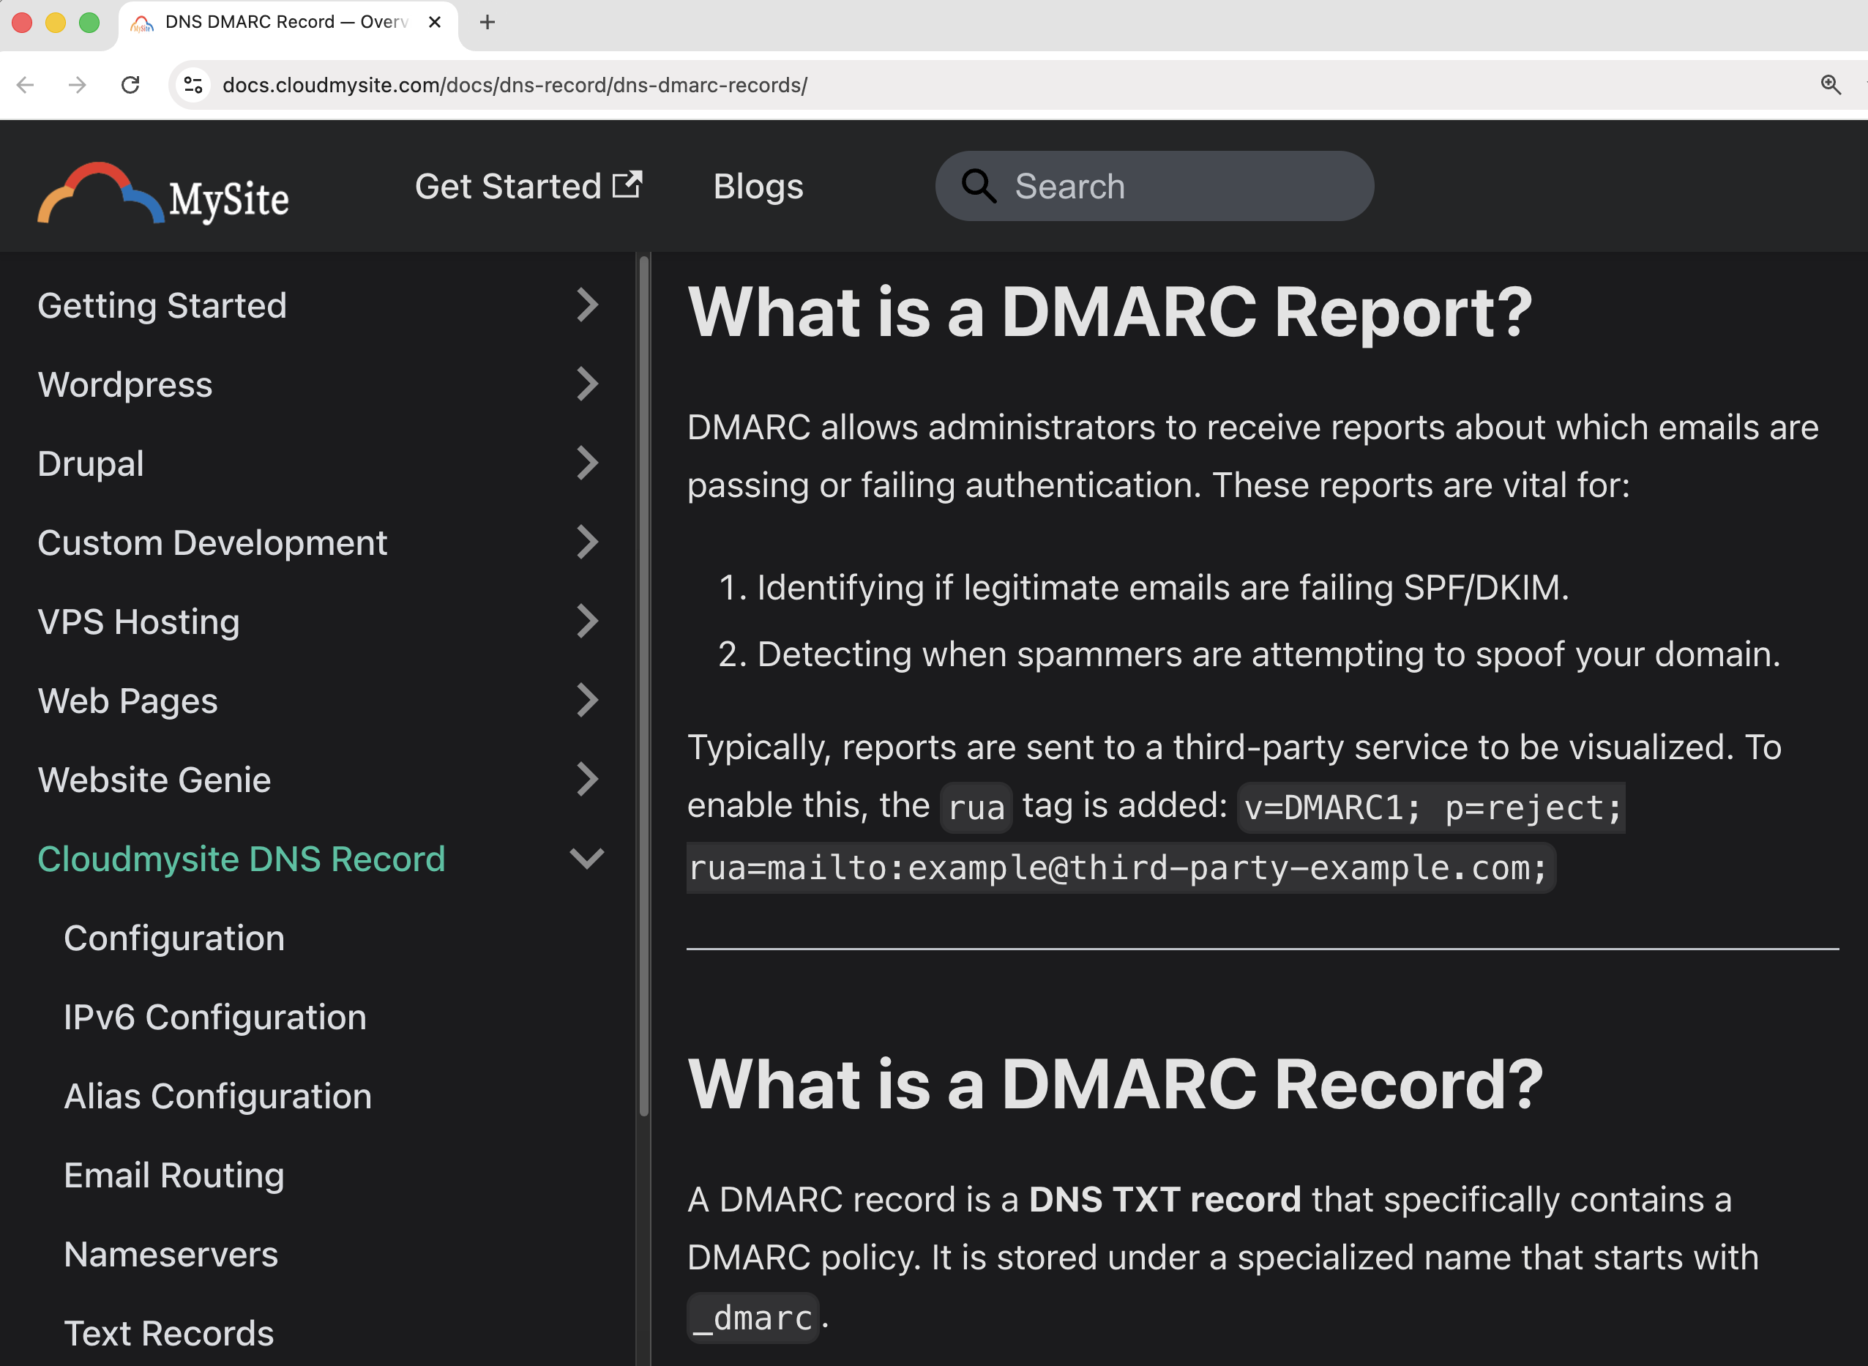This screenshot has width=1868, height=1366.
Task: Click the zoom magnifier icon in address bar
Action: (1830, 85)
